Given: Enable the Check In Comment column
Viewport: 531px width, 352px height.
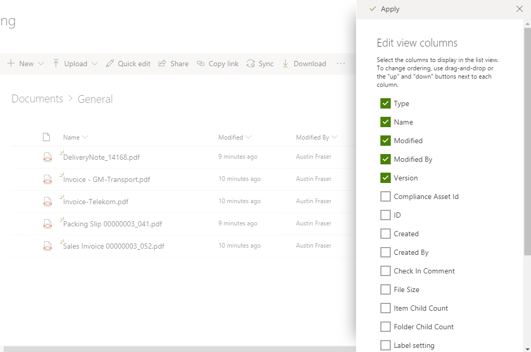Looking at the screenshot, I should 386,271.
